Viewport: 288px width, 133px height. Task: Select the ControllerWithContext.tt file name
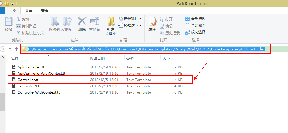pyautogui.click(x=38, y=92)
